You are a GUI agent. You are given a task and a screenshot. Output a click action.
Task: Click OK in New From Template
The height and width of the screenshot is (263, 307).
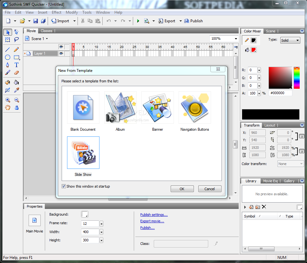182,189
